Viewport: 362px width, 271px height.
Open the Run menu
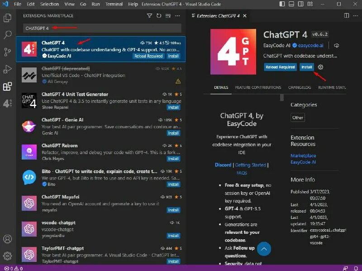click(95, 4)
